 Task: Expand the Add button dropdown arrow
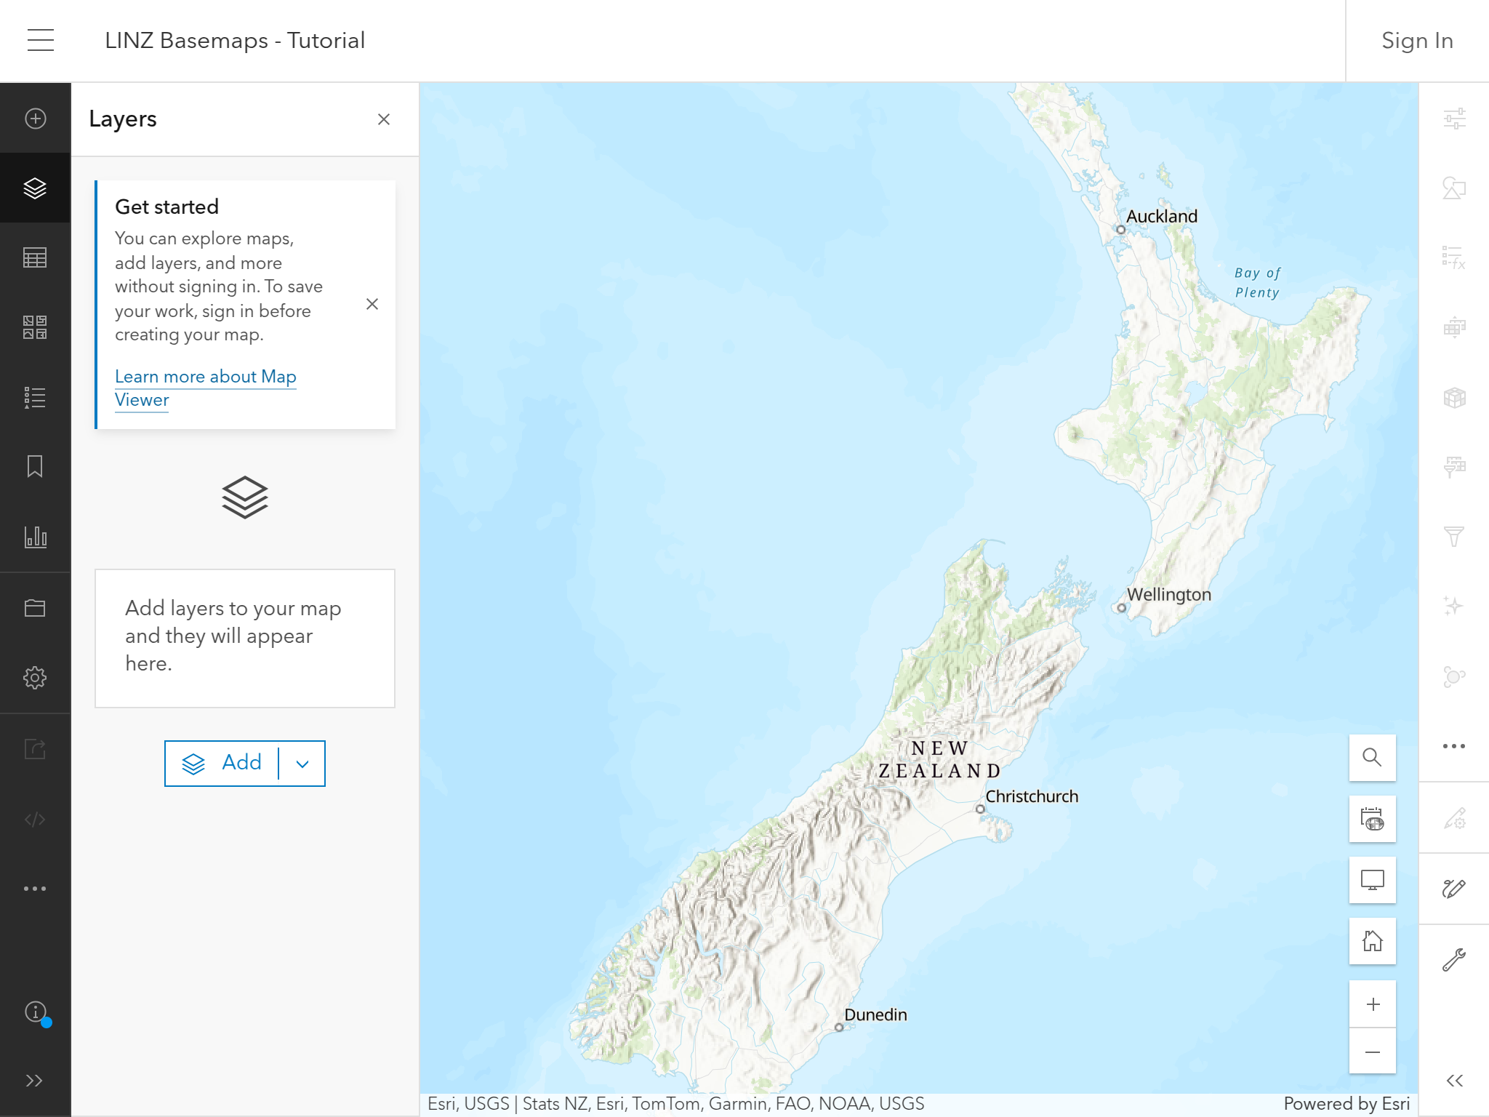[301, 763]
